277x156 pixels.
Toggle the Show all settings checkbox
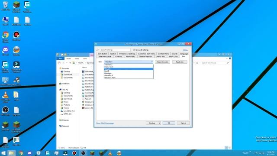134,50
